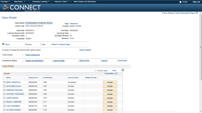Image resolution: width=202 pixels, height=113 pixels.
Task: Click the download roster grid icon
Action: click(123, 70)
